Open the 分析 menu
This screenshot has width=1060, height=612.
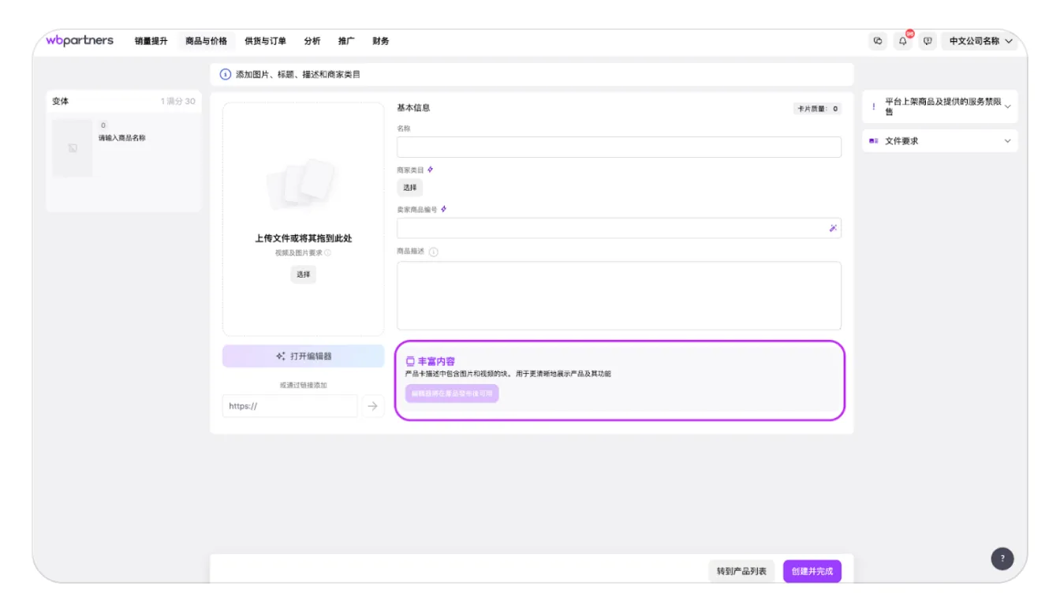[x=312, y=41]
